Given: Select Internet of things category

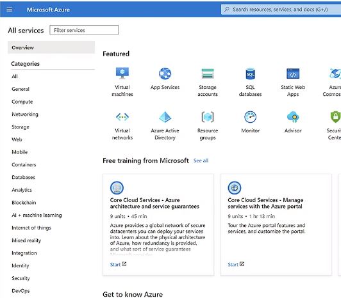Looking at the screenshot, I should (31, 228).
